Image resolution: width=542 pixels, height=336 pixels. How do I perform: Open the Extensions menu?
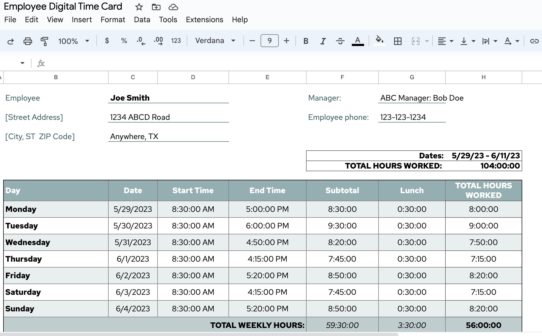[x=204, y=20]
